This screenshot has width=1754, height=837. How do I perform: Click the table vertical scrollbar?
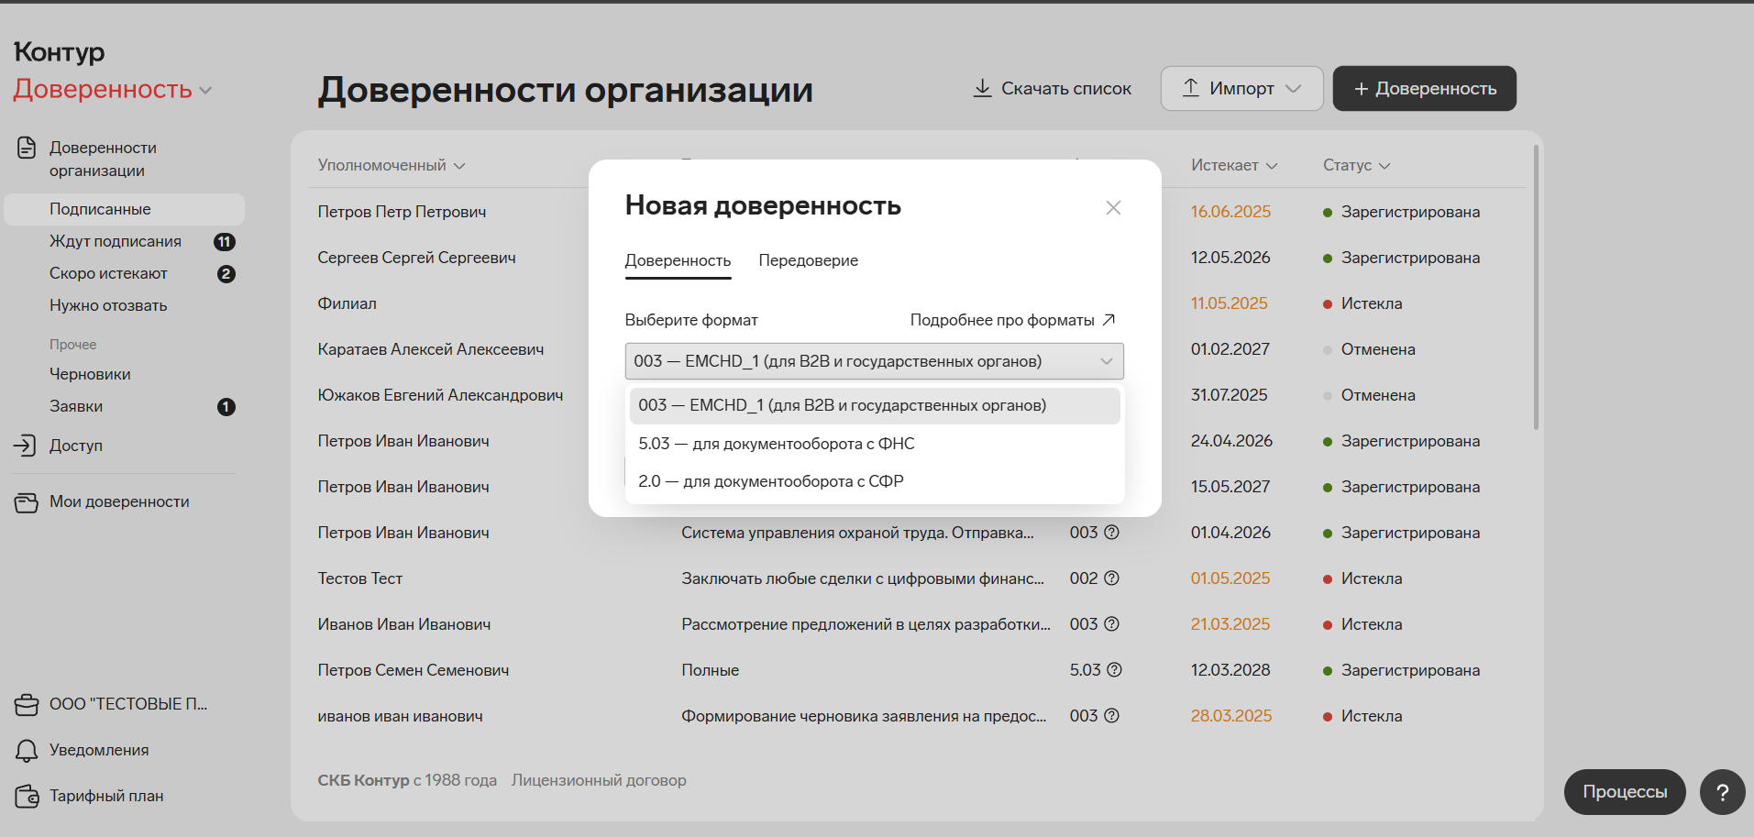click(1536, 288)
